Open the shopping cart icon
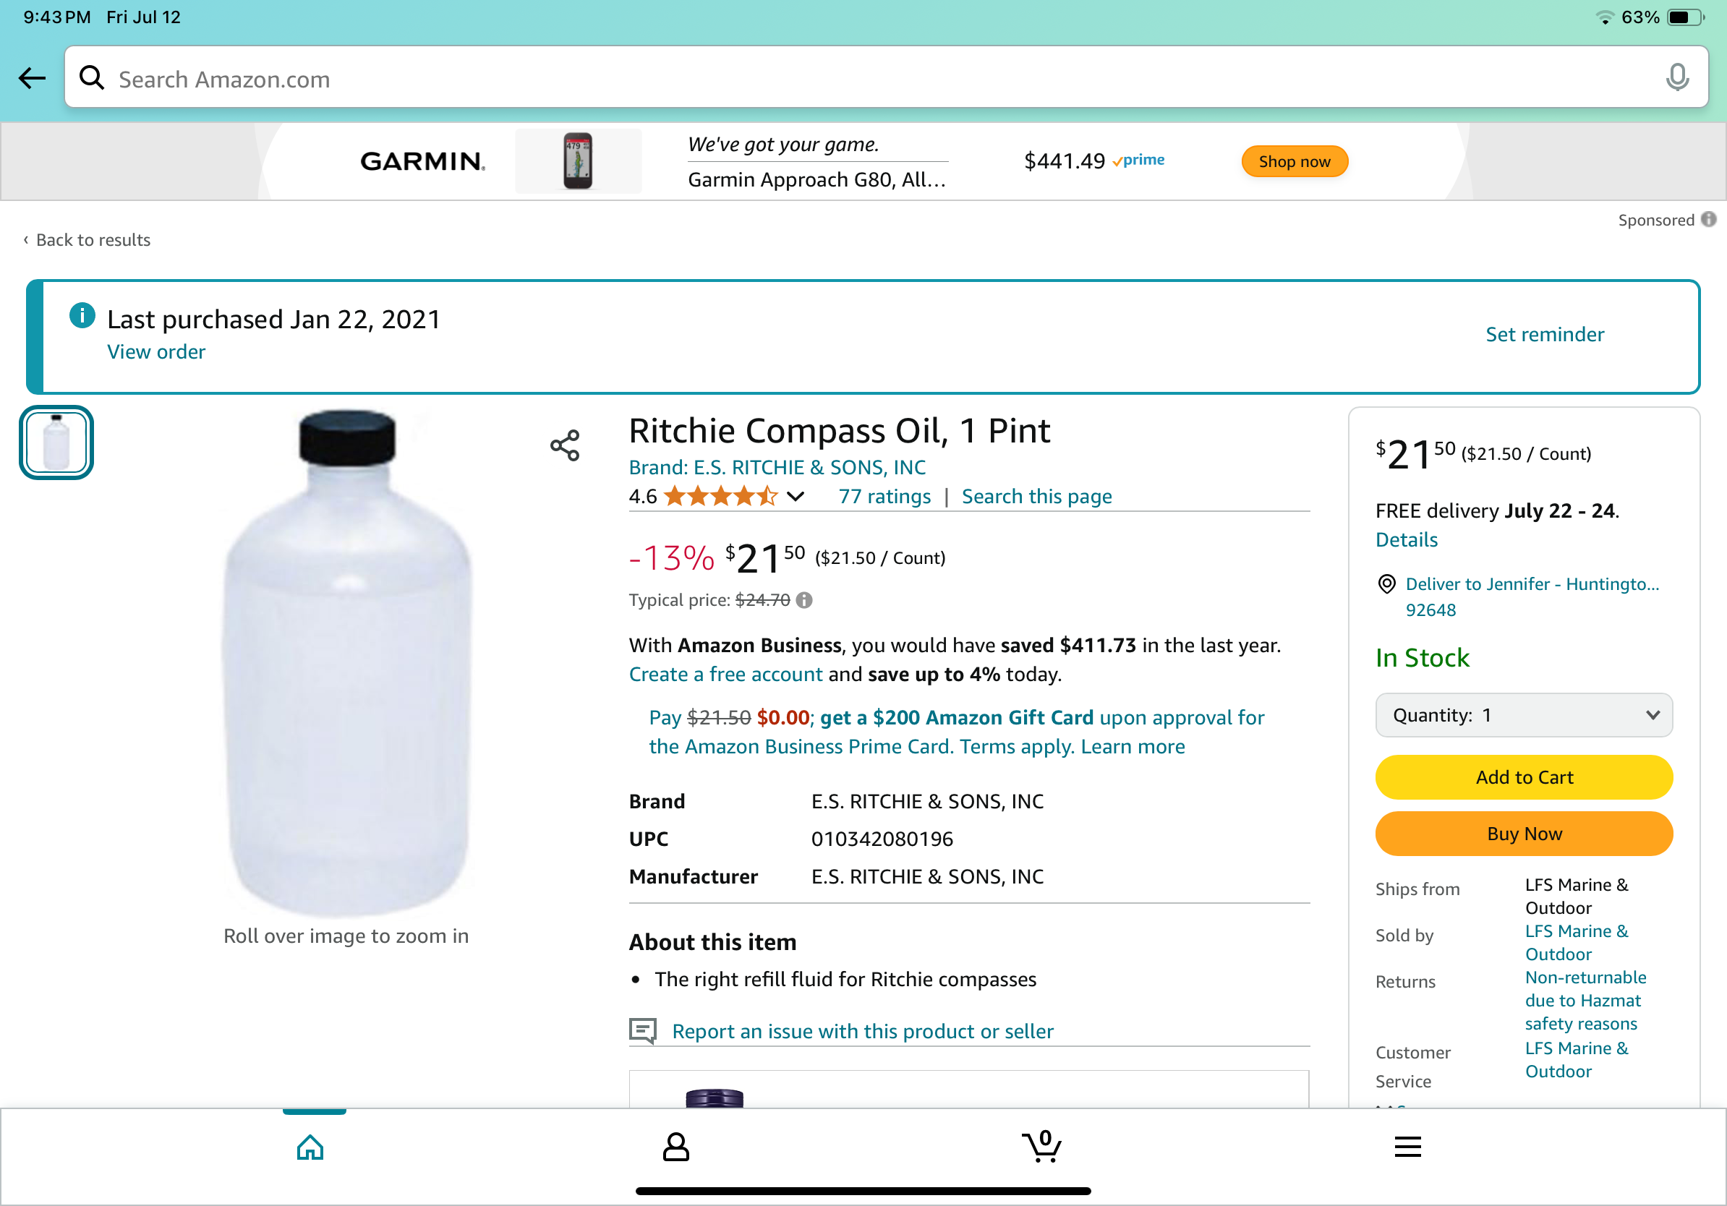Screen dimensions: 1727x1206 (1041, 1147)
